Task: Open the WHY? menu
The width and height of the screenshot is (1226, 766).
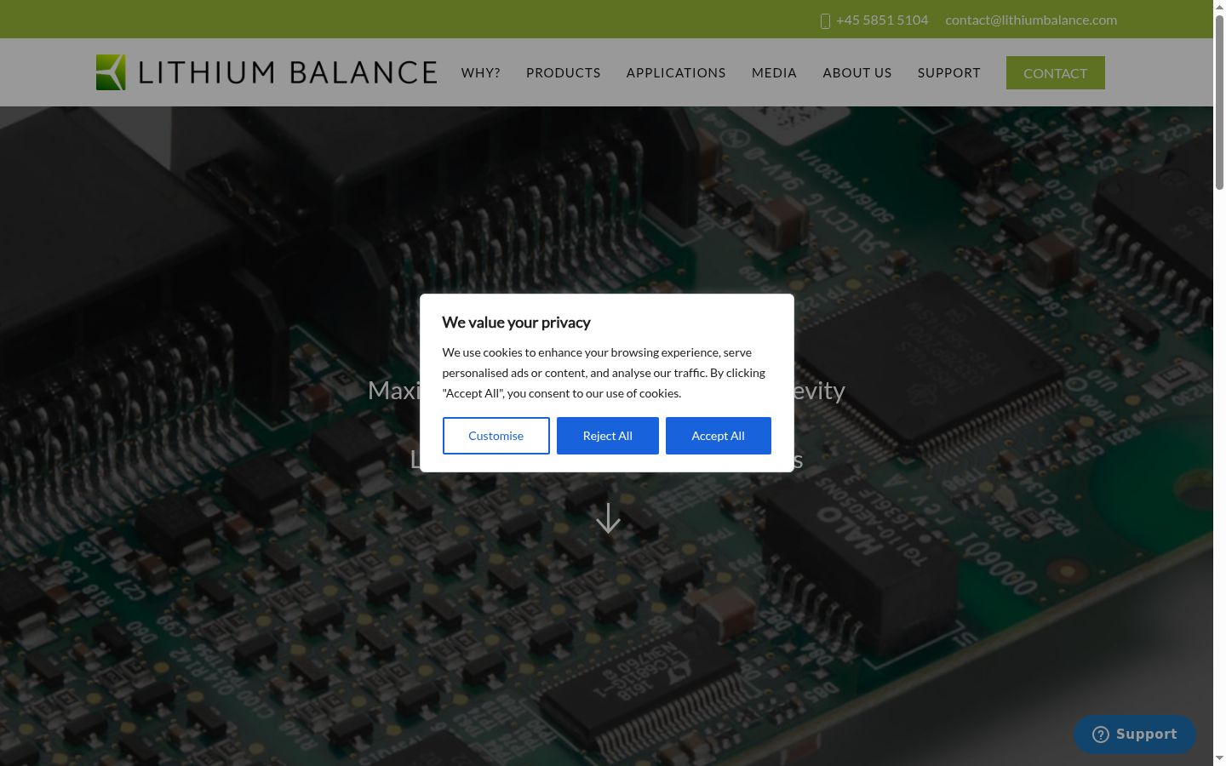Action: tap(481, 72)
